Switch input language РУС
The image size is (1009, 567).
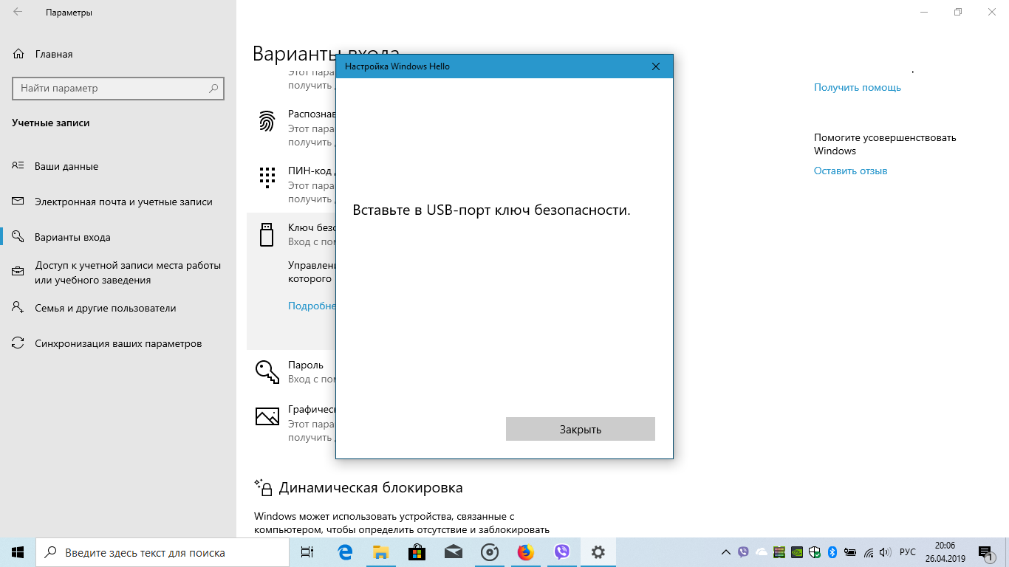(x=908, y=552)
